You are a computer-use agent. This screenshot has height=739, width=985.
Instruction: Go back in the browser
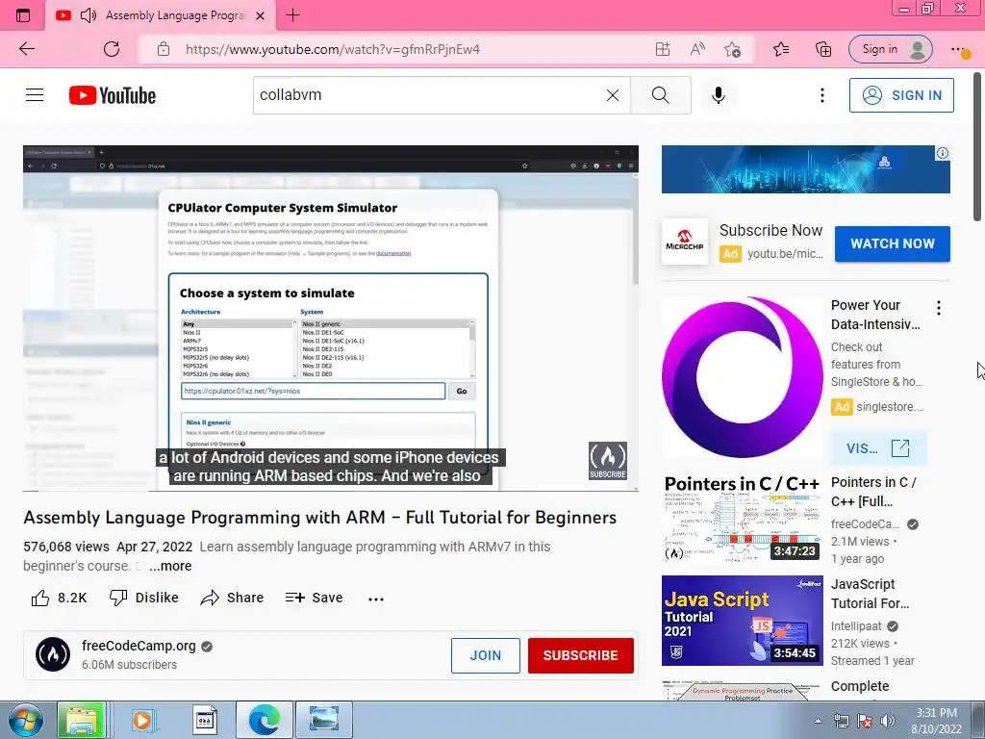click(27, 49)
